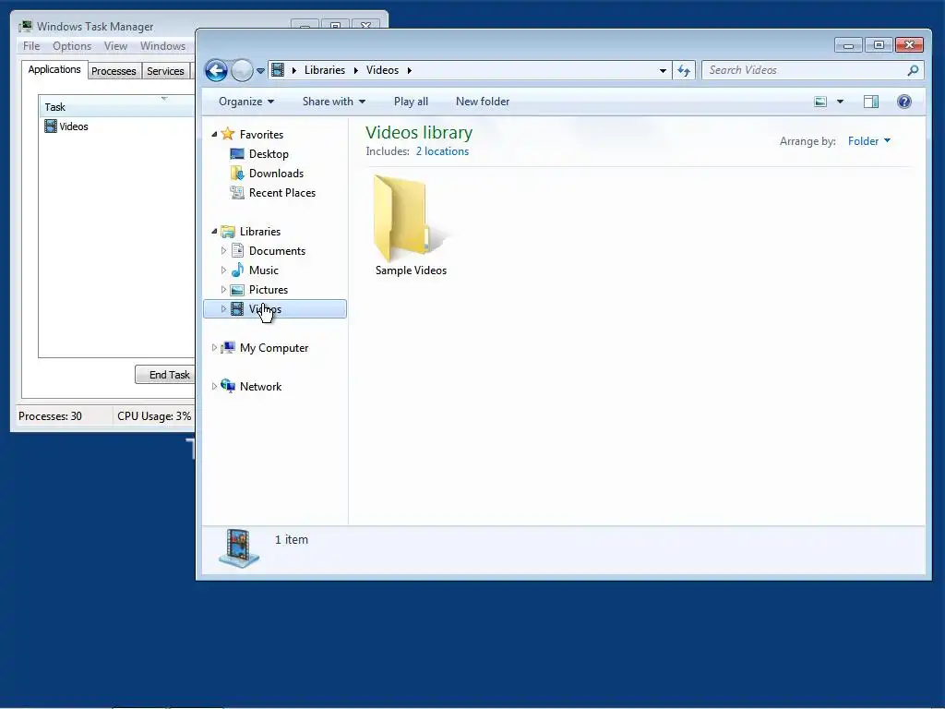
Task: Open the recent pages dropdown arrow
Action: point(260,70)
